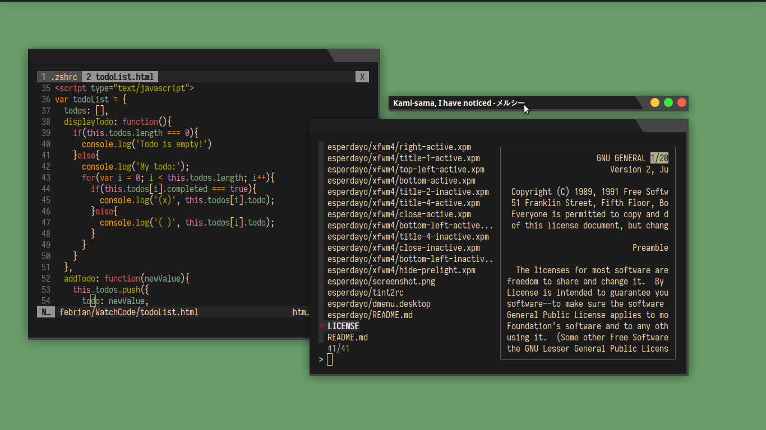Select esperdayo/xfwm4/close-inactive.xpm entry
Viewport: 766px width, 430px height.
click(x=404, y=248)
